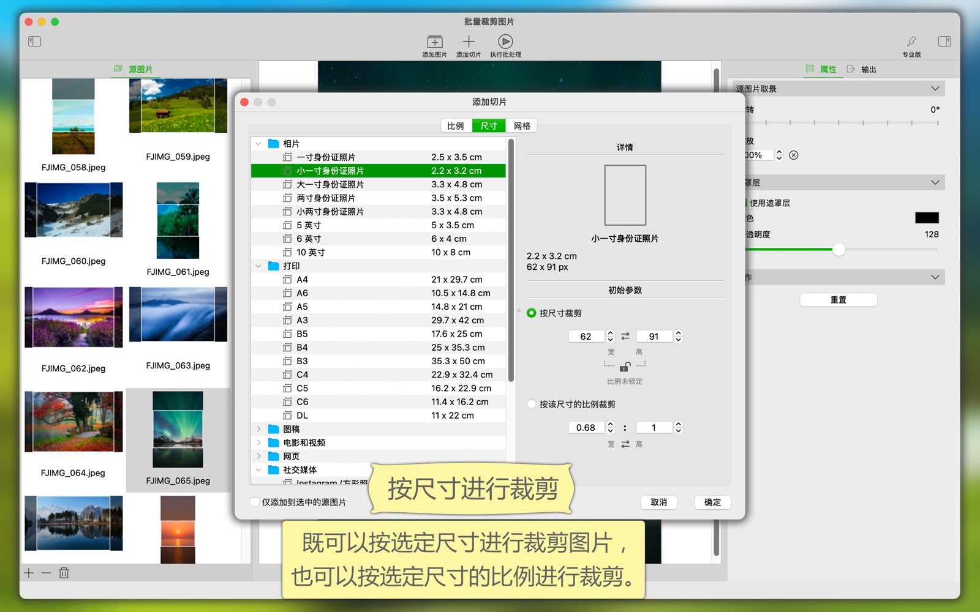Toggle the left sidebar panel icon

tap(34, 42)
